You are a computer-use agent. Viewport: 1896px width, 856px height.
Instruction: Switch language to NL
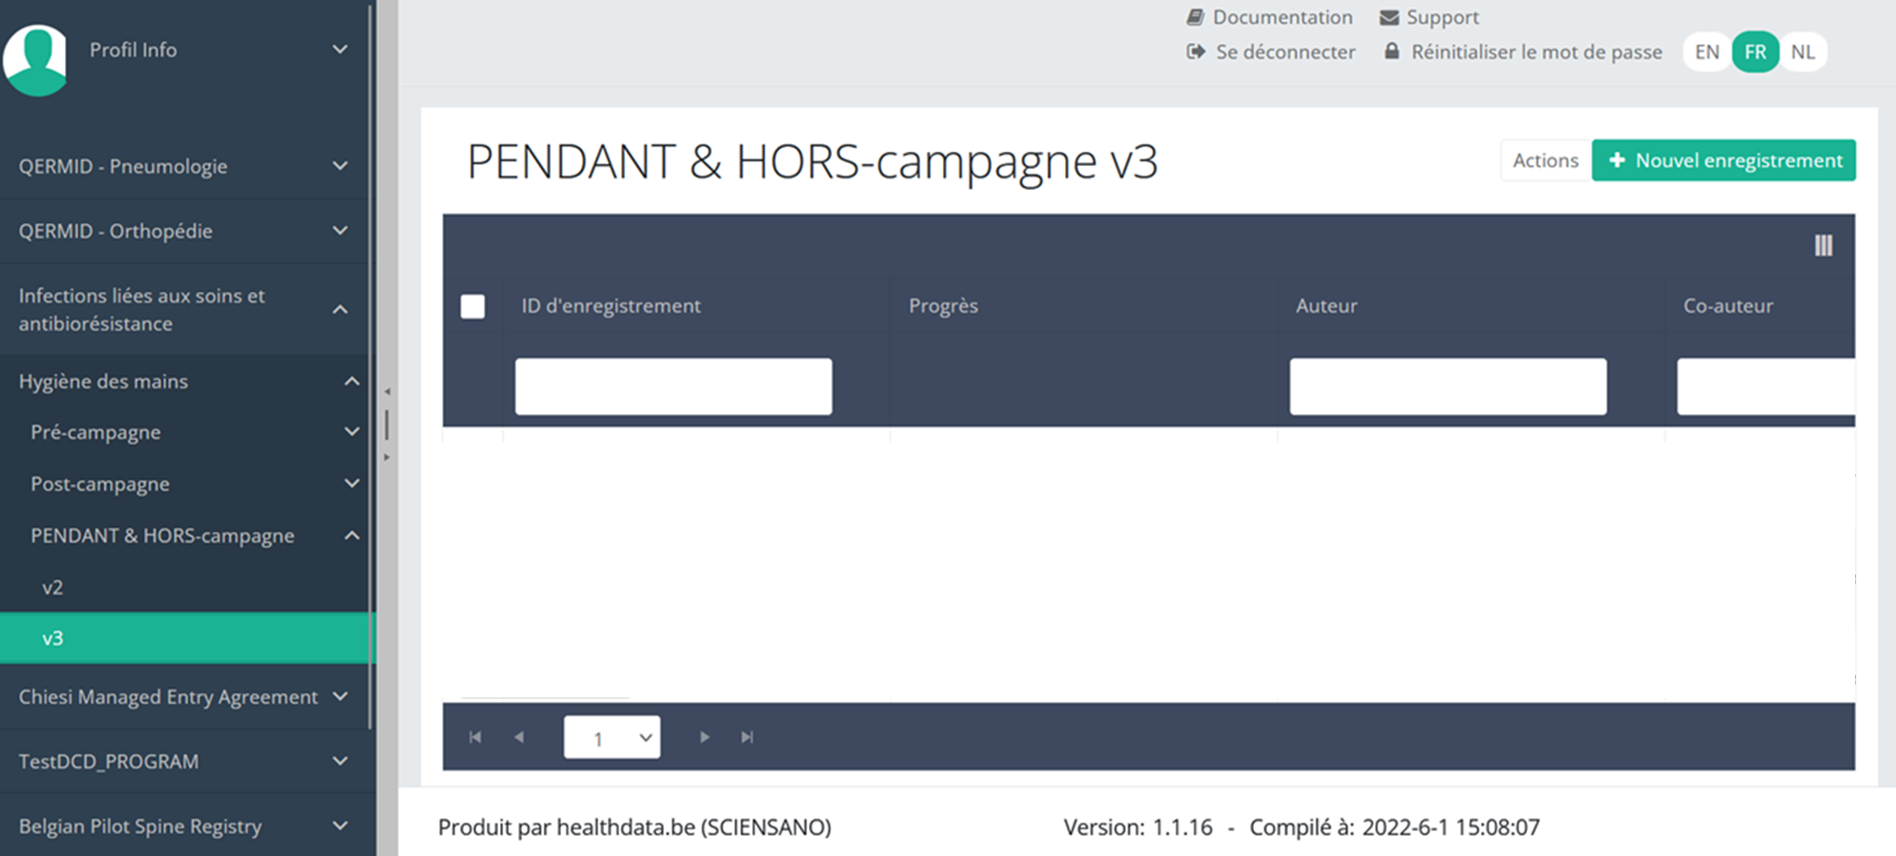pyautogui.click(x=1802, y=52)
